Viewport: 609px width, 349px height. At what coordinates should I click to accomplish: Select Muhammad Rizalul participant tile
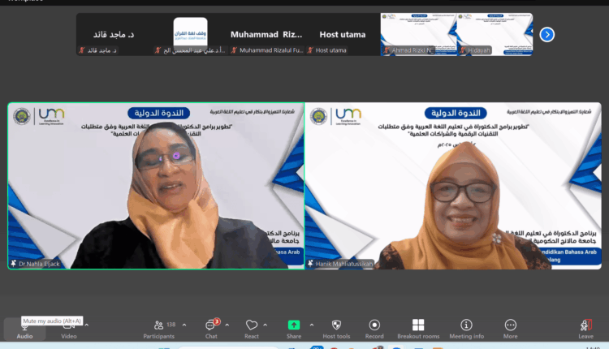click(x=266, y=35)
